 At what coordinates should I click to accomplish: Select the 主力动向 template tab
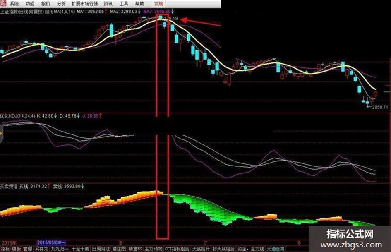tap(154, 249)
